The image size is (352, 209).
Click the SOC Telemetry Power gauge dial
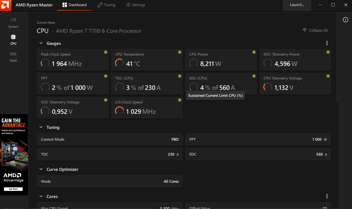(268, 63)
